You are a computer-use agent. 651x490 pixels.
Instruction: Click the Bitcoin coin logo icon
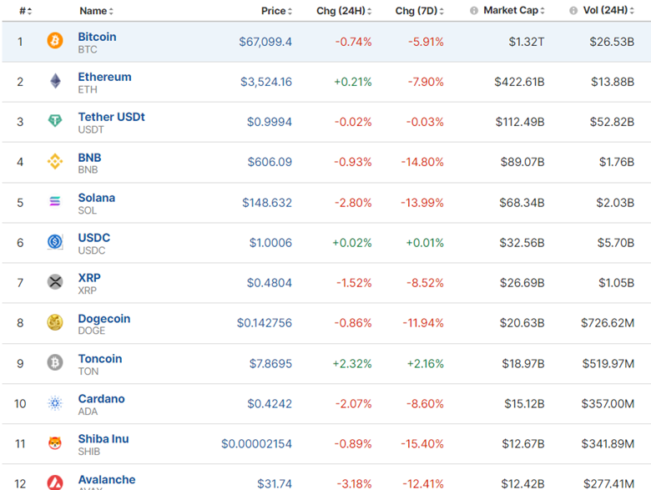(x=55, y=41)
